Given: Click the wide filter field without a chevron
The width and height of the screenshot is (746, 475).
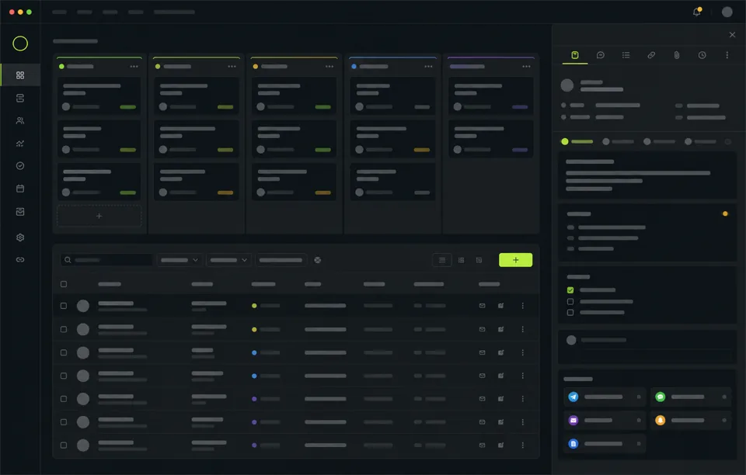Looking at the screenshot, I should (281, 260).
